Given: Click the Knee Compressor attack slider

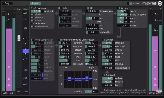Looking at the screenshot, I should pyautogui.click(x=37, y=50).
